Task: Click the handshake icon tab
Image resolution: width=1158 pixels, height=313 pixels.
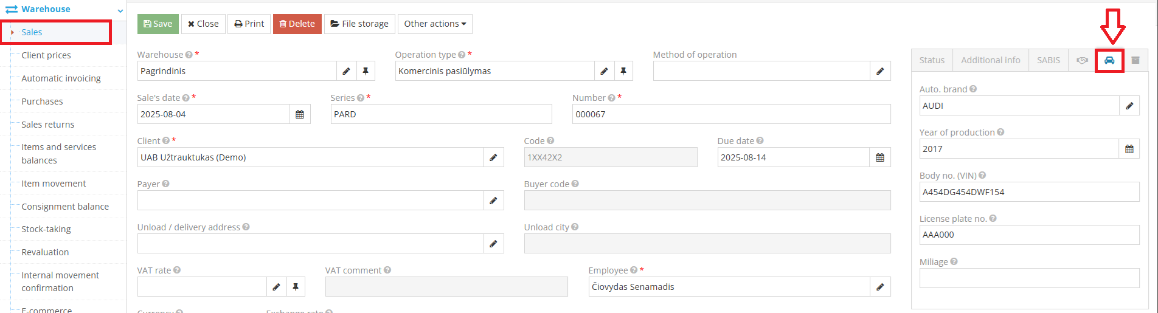Action: pyautogui.click(x=1082, y=60)
